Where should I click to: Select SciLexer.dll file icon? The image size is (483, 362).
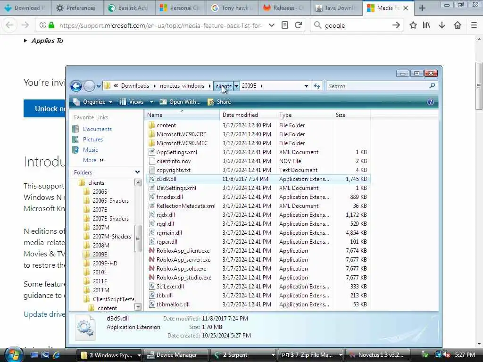tap(151, 286)
